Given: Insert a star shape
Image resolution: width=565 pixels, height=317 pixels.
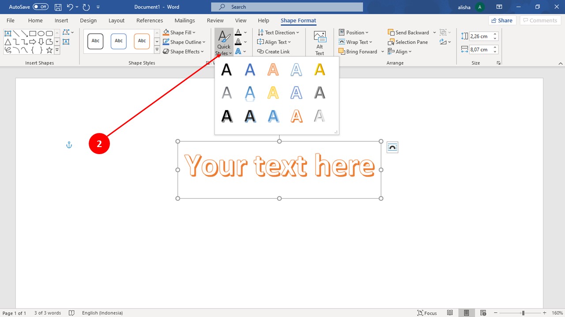Looking at the screenshot, I should point(49,50).
